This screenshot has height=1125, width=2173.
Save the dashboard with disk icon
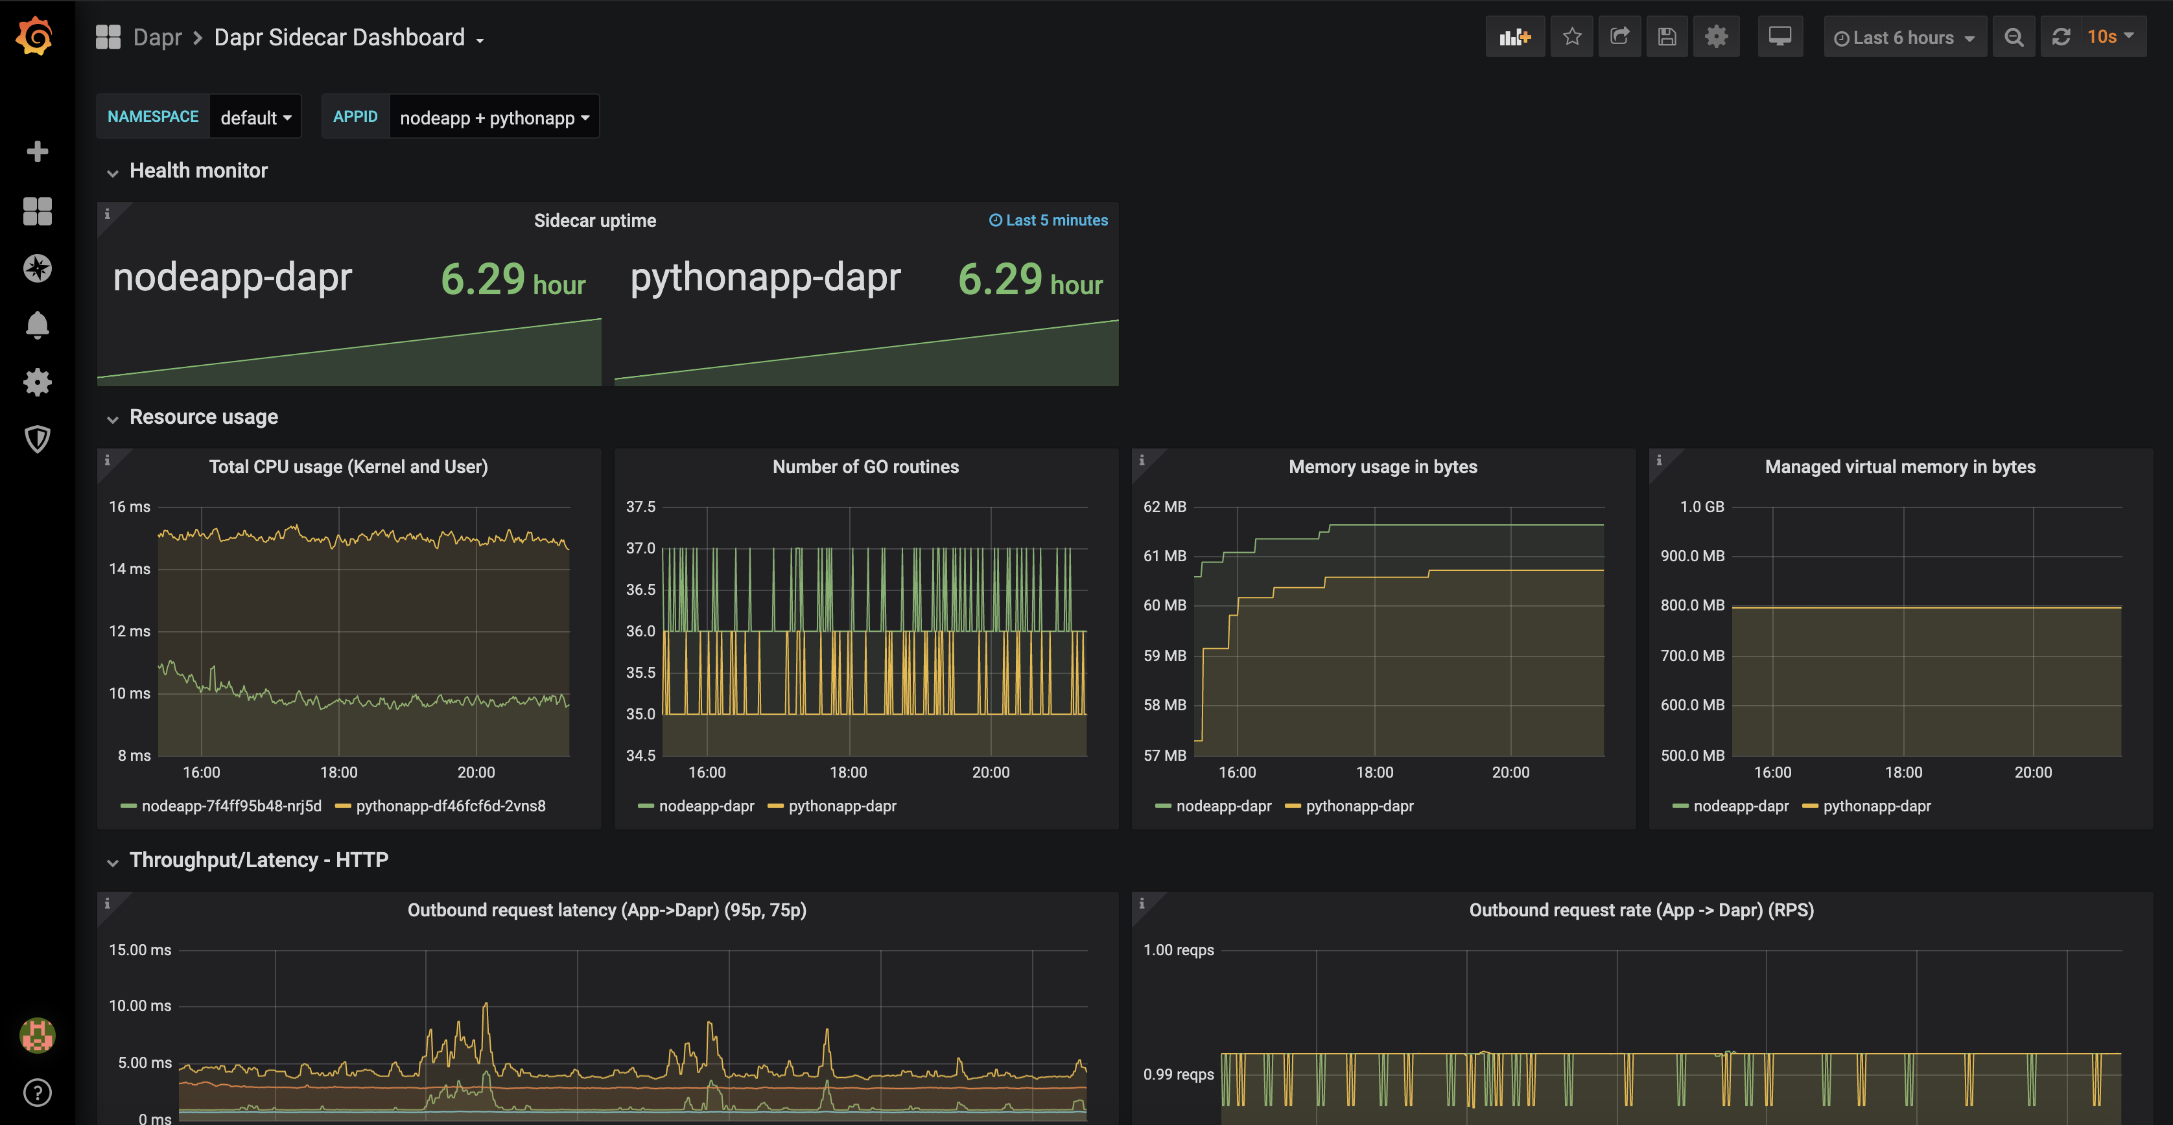point(1666,37)
